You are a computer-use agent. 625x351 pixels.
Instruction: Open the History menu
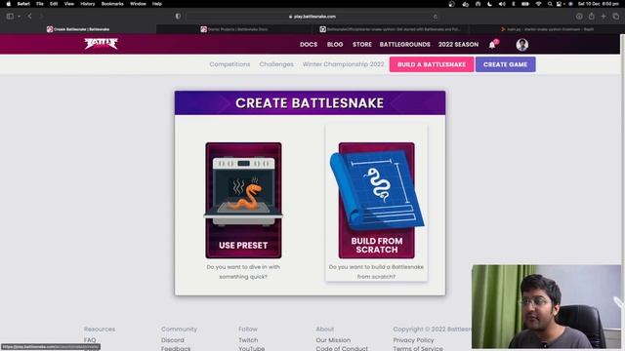click(x=88, y=4)
